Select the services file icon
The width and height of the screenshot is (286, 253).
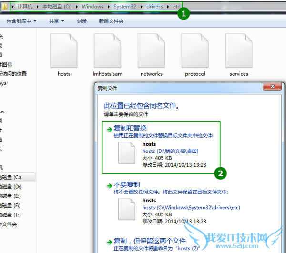click(239, 51)
